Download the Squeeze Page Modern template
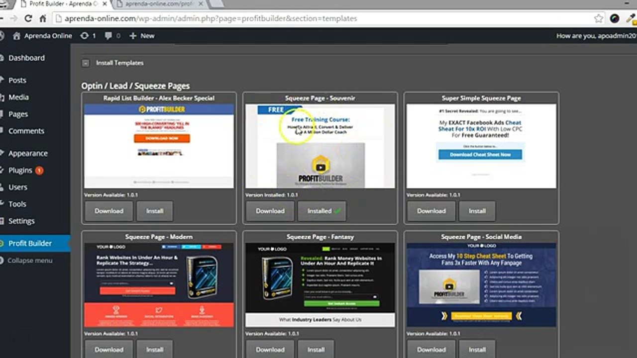Screen dimensions: 637x358 109,349
